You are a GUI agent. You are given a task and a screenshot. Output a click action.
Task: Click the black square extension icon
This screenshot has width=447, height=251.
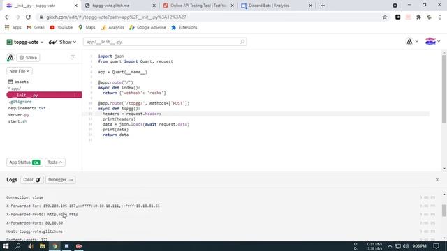tap(397, 17)
